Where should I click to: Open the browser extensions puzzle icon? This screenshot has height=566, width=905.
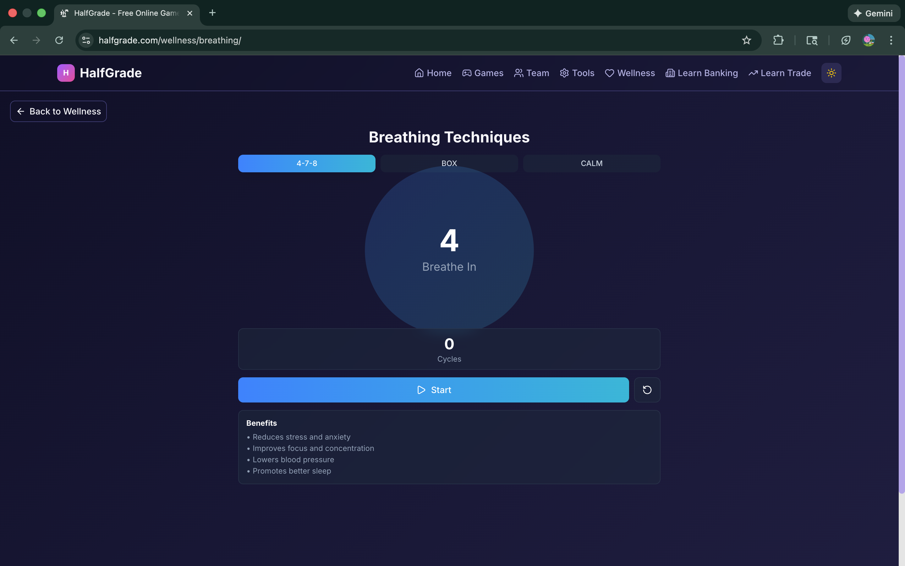click(778, 40)
